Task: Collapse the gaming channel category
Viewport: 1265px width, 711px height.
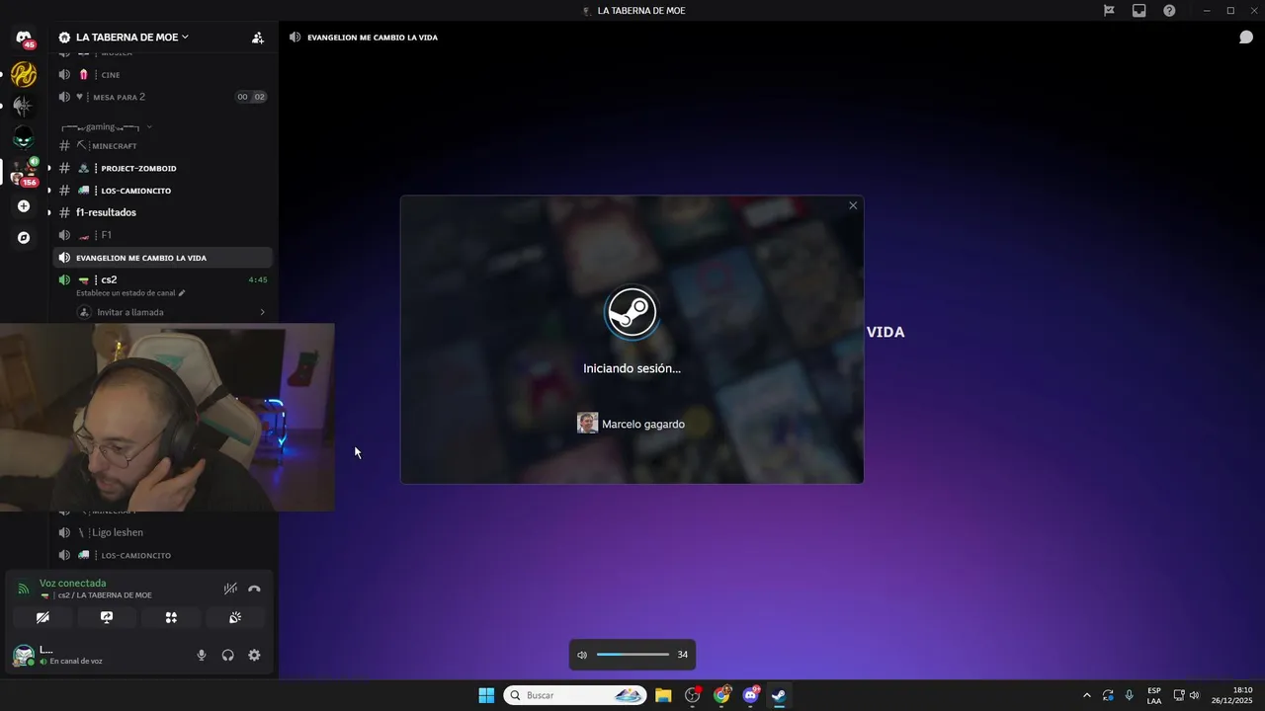Action: (x=107, y=127)
